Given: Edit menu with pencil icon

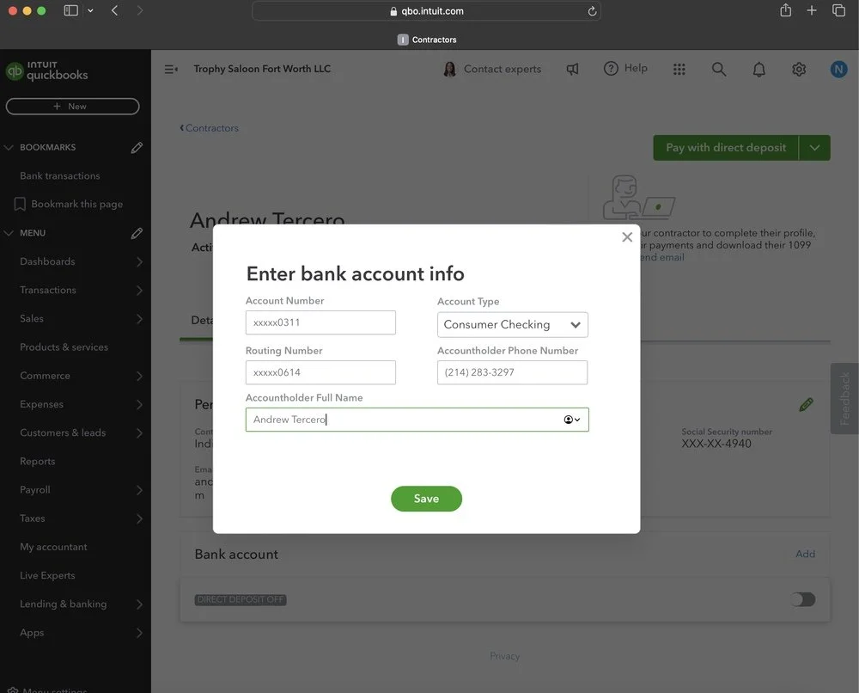Looking at the screenshot, I should click(x=137, y=233).
